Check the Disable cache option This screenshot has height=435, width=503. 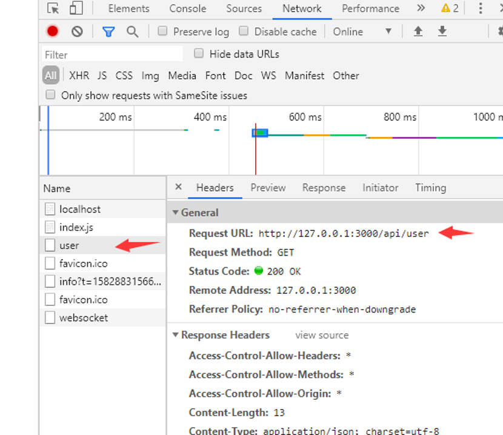[244, 31]
